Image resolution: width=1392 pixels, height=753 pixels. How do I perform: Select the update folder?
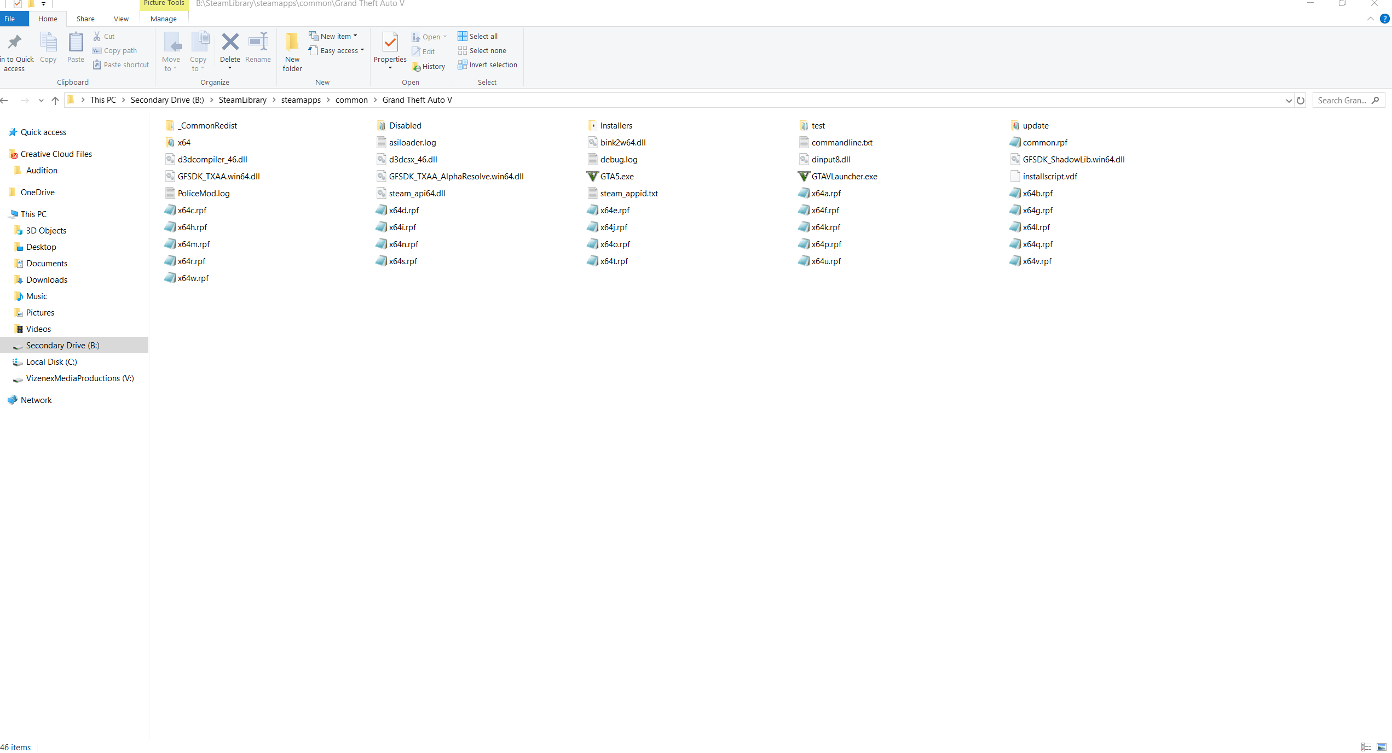[x=1029, y=125]
